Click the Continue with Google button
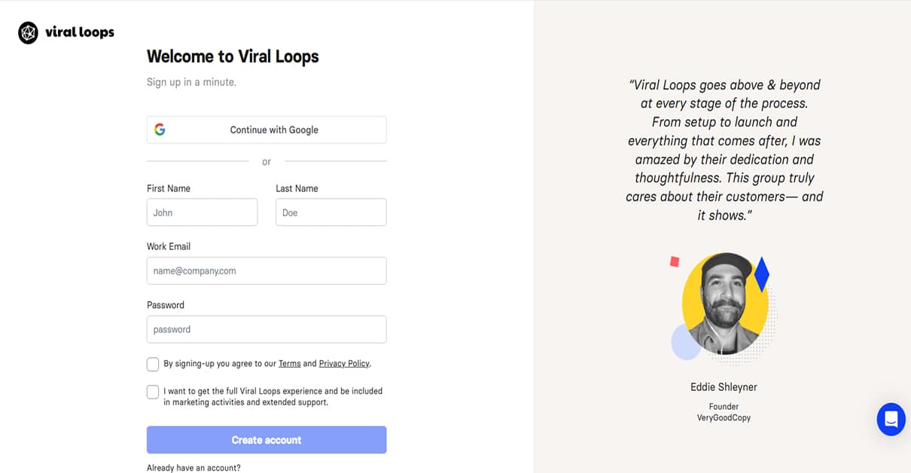 [x=266, y=129]
